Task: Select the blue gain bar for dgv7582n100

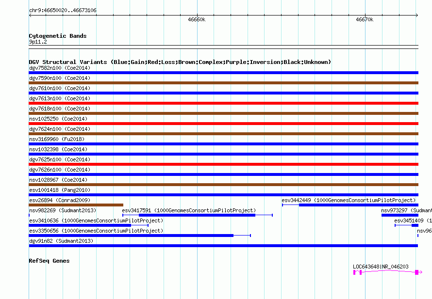Action: point(223,73)
